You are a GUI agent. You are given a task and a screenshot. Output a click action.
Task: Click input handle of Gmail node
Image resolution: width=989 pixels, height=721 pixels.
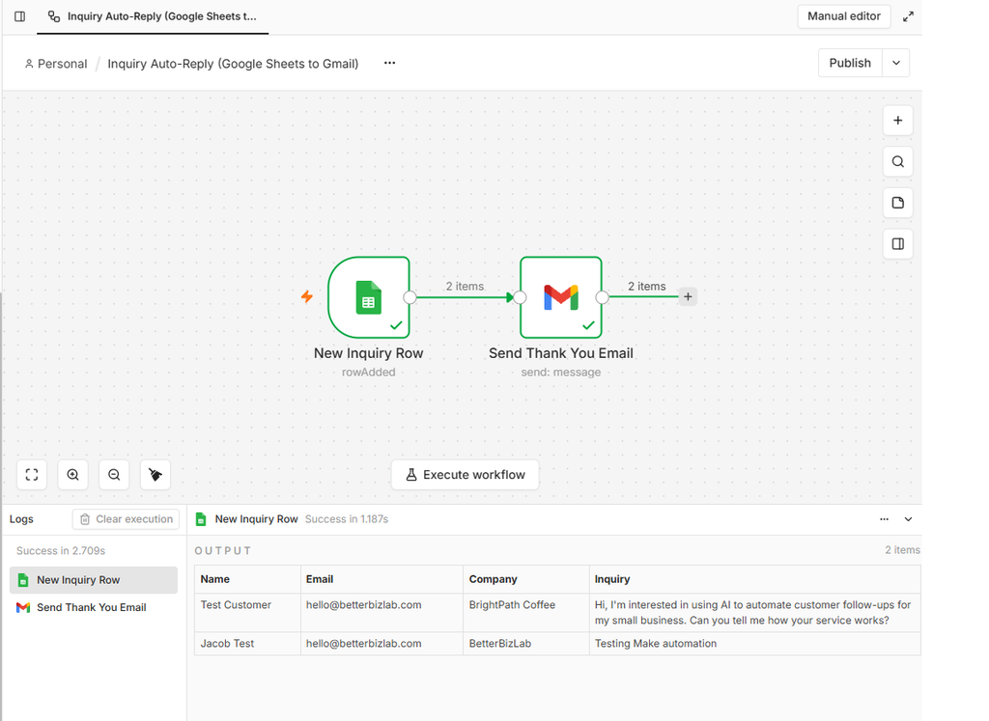coord(520,297)
